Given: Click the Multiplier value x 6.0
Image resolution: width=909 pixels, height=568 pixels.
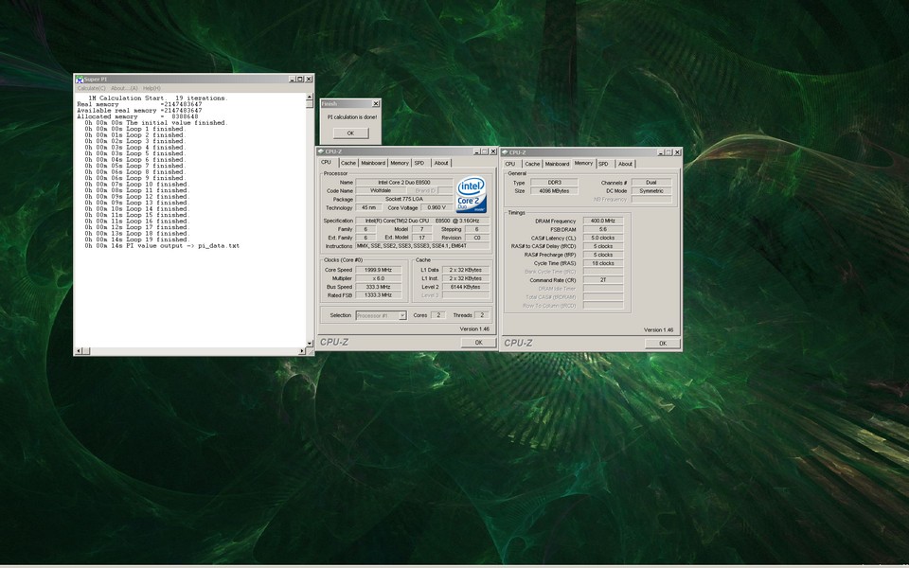Looking at the screenshot, I should point(378,278).
